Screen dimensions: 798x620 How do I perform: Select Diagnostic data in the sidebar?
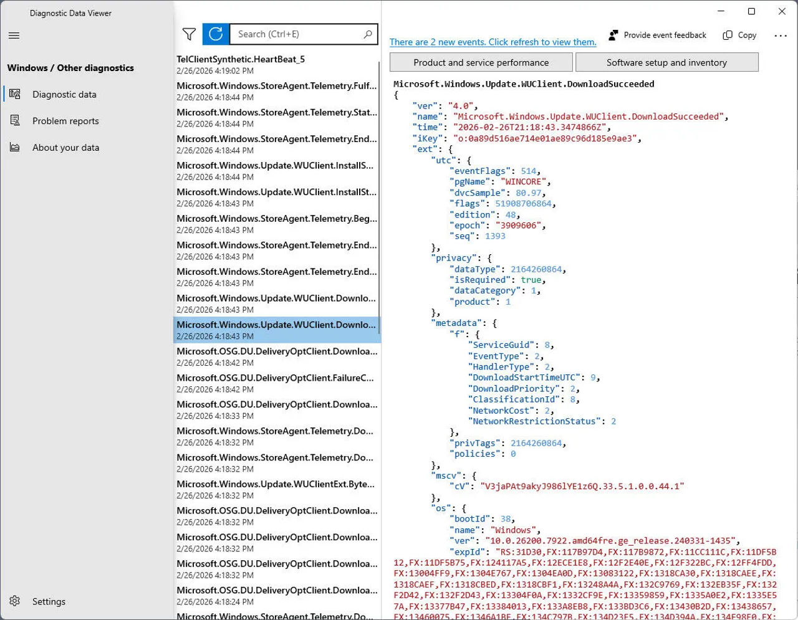coord(64,94)
